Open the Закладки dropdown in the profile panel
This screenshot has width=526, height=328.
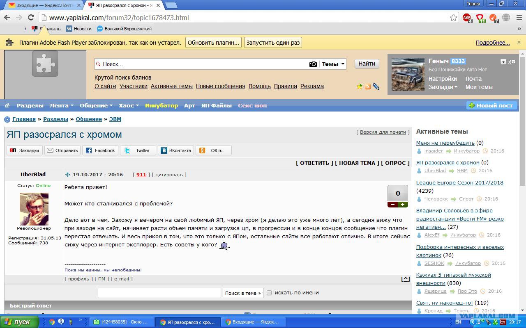[x=443, y=87]
